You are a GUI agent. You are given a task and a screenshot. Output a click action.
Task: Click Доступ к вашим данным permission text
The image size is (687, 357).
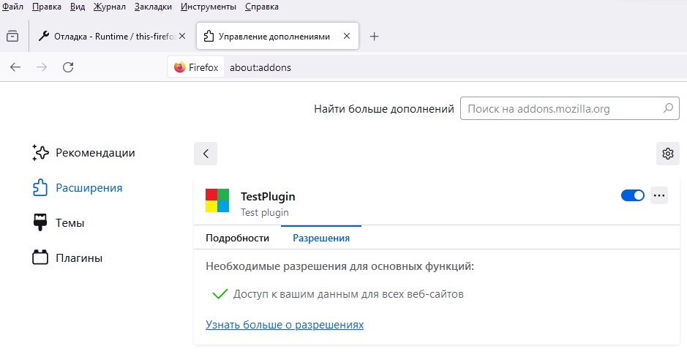(x=348, y=294)
